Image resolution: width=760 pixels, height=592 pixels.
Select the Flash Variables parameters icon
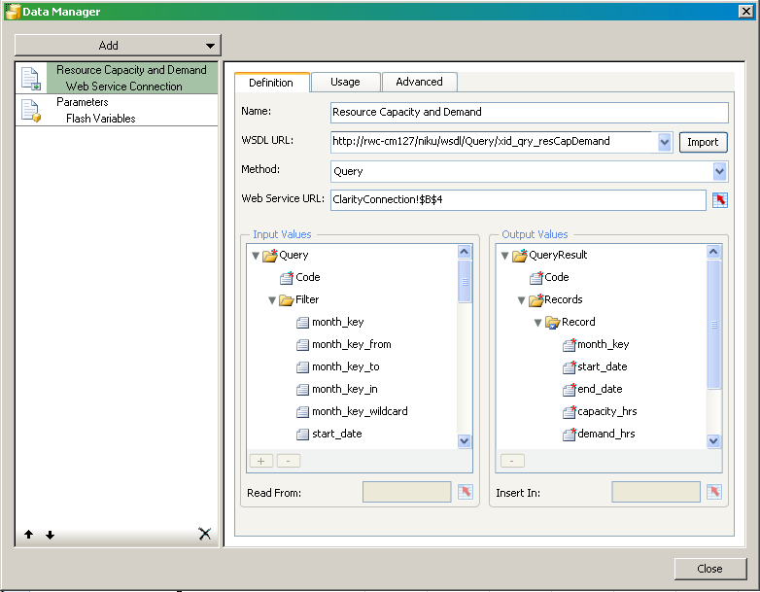[30, 110]
